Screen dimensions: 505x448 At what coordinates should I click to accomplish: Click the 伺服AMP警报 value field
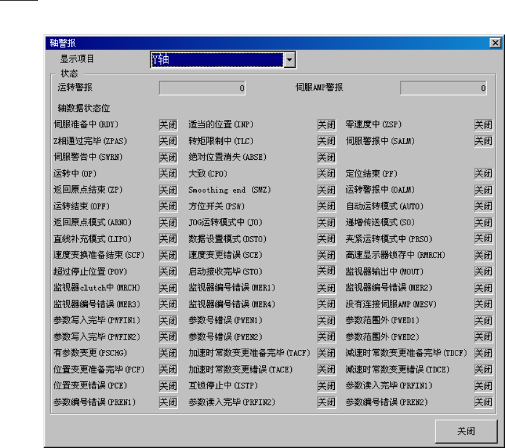pos(443,88)
